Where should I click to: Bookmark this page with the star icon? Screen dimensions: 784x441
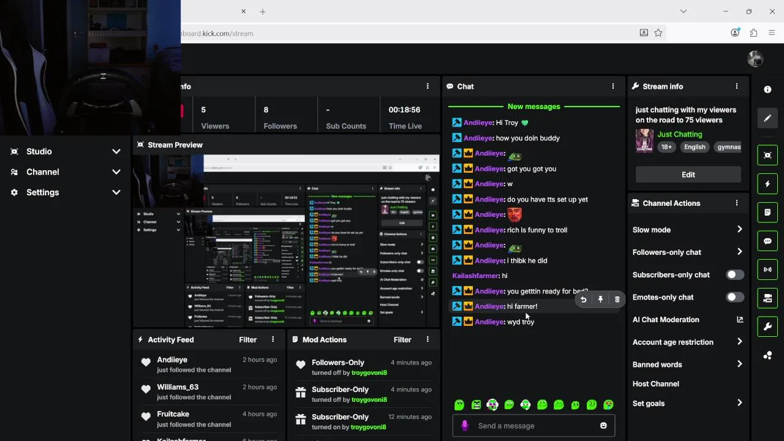coord(658,33)
